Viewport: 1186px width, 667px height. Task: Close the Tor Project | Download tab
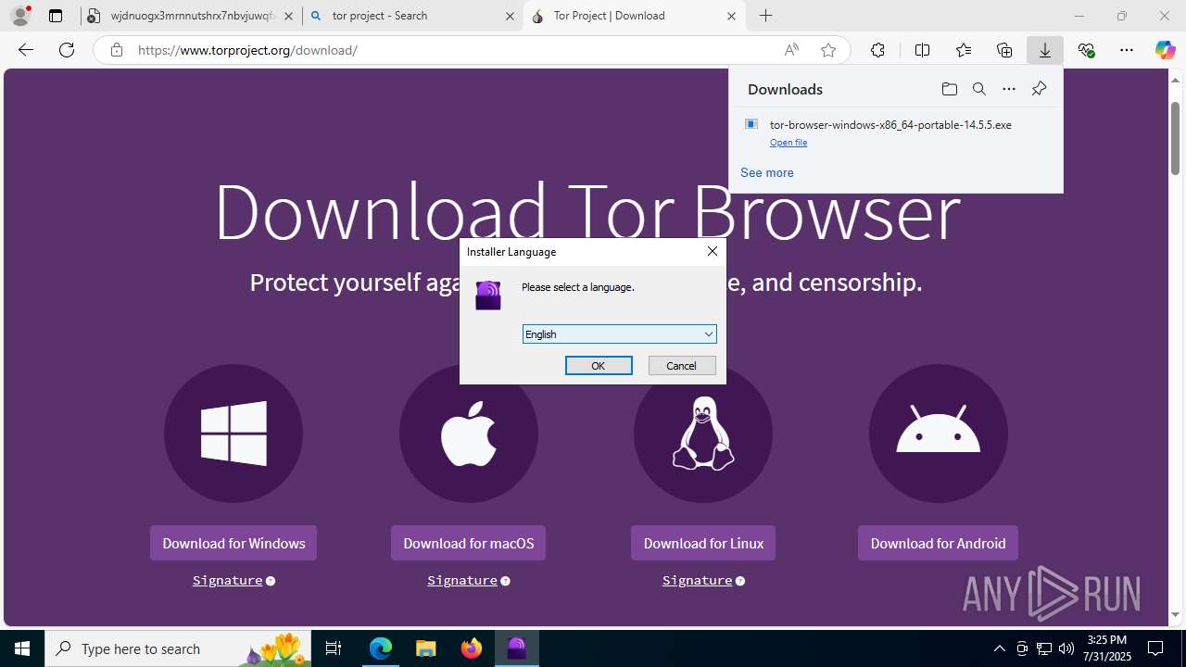point(731,16)
